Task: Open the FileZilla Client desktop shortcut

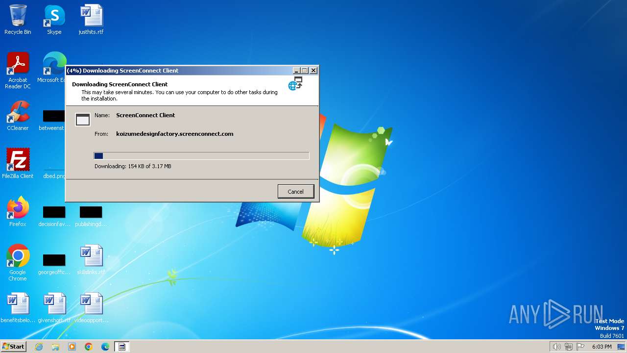Action: [18, 164]
